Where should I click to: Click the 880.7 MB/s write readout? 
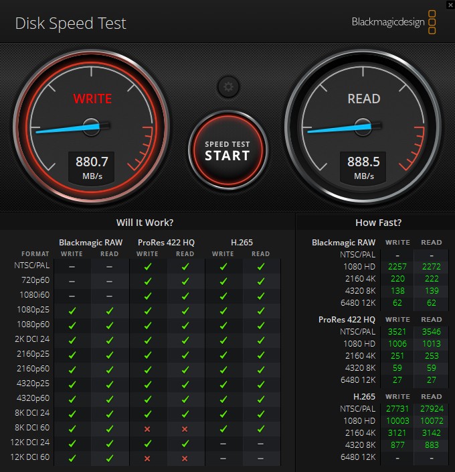pyautogui.click(x=92, y=167)
